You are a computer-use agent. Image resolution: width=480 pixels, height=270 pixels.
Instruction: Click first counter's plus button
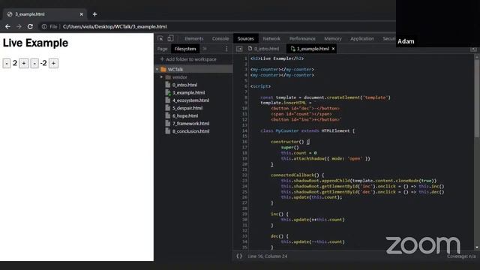click(24, 63)
